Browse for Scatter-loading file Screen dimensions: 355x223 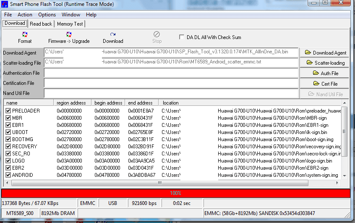[324, 63]
